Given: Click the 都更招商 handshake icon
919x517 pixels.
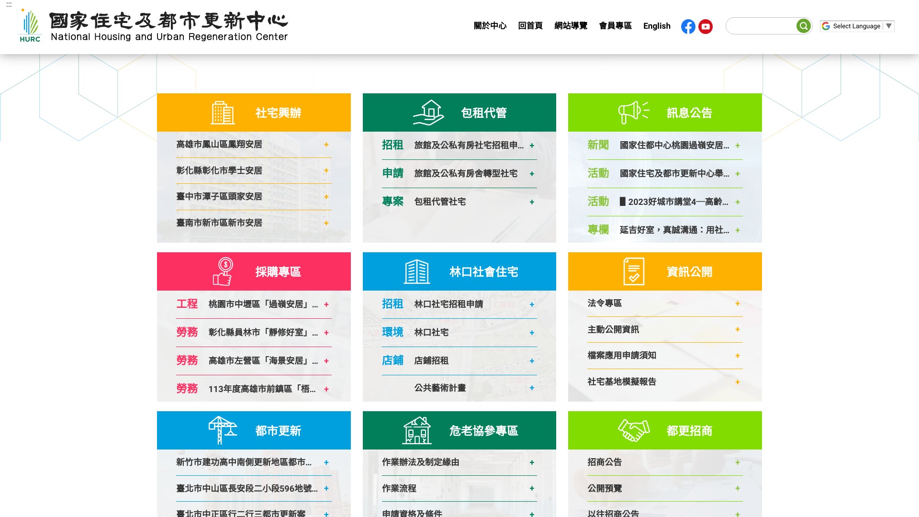Looking at the screenshot, I should pos(633,430).
